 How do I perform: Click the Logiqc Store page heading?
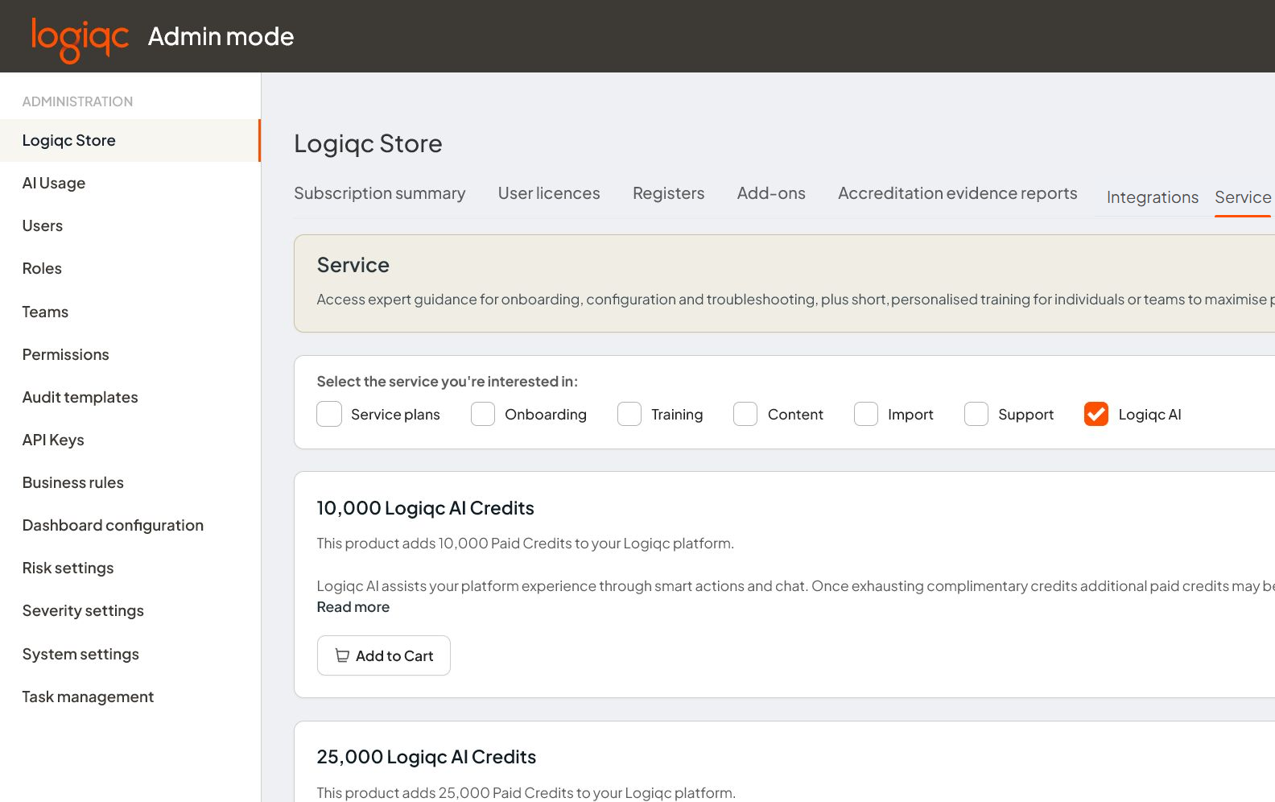click(x=368, y=143)
